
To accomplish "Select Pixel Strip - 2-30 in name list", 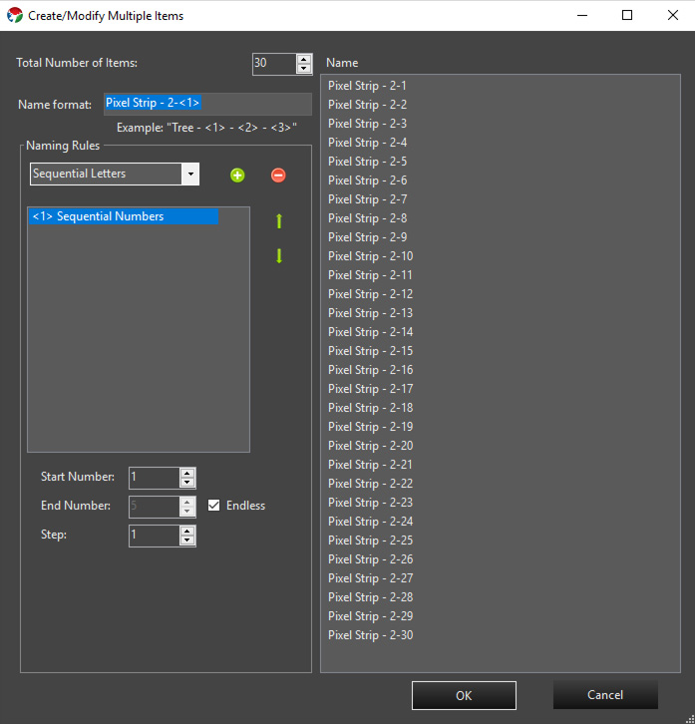I will (x=370, y=635).
